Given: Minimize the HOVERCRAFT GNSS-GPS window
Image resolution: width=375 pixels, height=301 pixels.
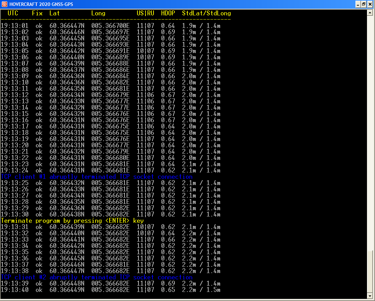Looking at the screenshot, I should (358, 4).
